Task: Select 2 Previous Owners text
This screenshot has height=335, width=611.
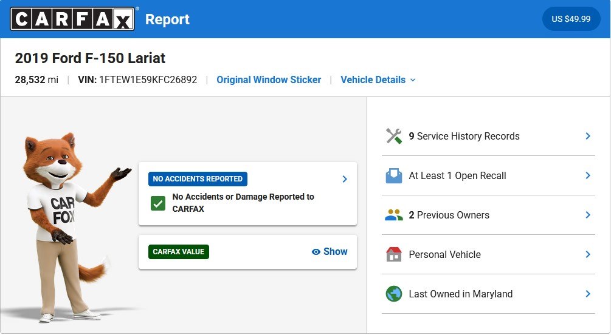Action: pyautogui.click(x=449, y=215)
